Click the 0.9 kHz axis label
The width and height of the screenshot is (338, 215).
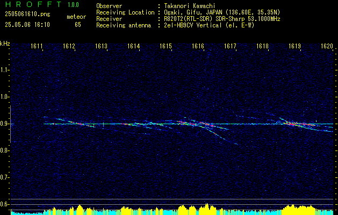tap(4, 124)
